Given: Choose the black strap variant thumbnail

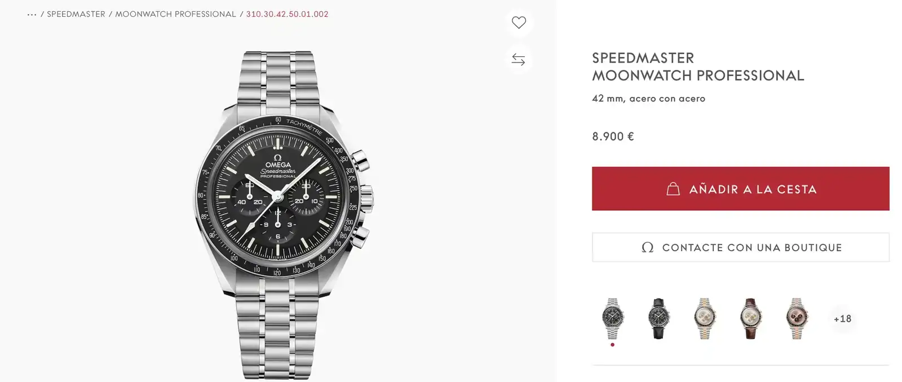Looking at the screenshot, I should (x=658, y=318).
